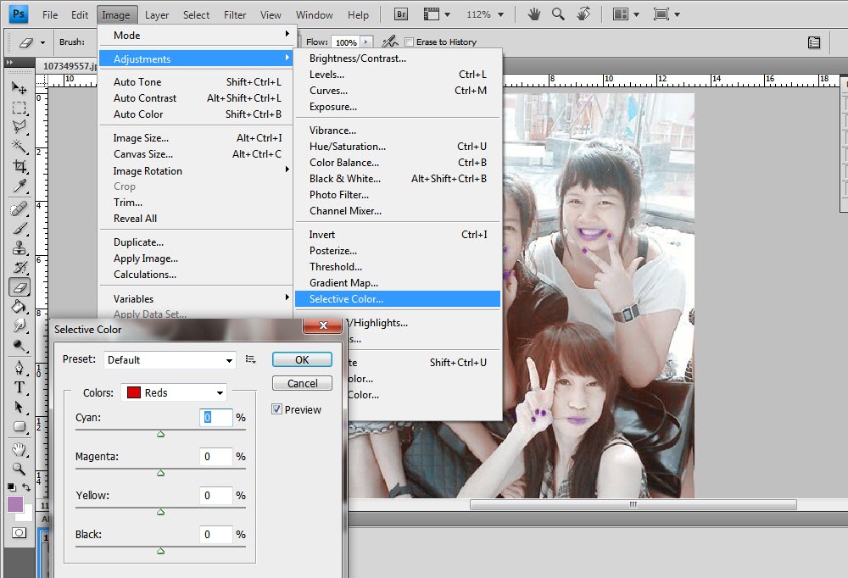Open the Preset dropdown in Selective Color

(169, 360)
